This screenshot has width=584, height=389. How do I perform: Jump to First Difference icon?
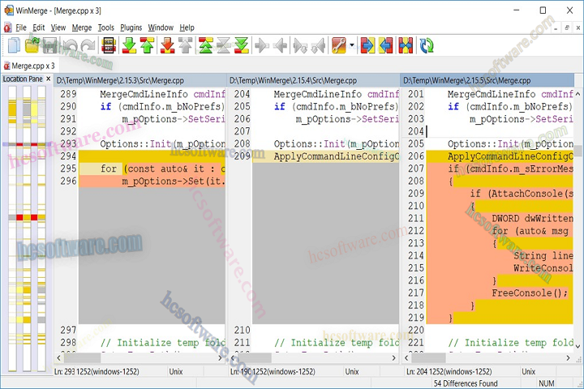point(205,45)
